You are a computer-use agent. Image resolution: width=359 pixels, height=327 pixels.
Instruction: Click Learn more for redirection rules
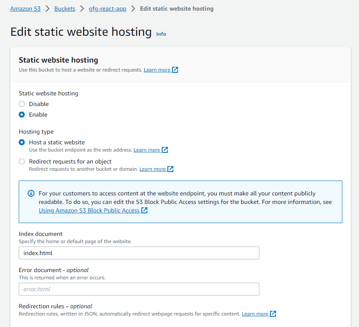255,314
